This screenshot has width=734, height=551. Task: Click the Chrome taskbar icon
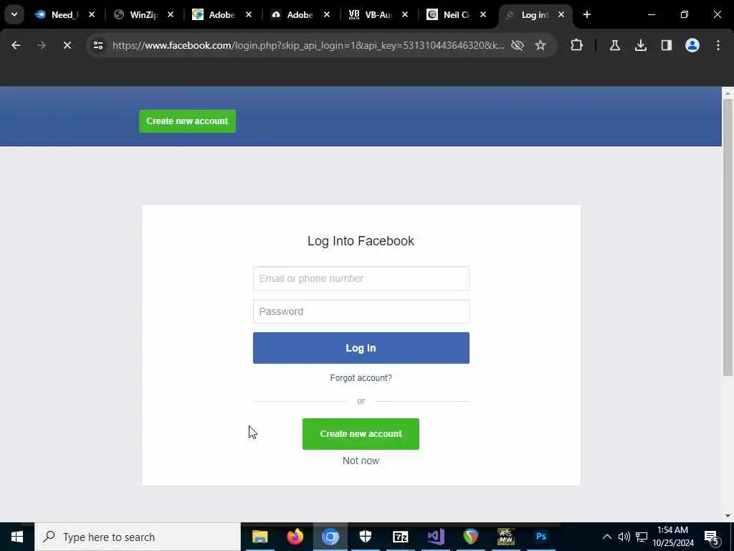pos(330,537)
